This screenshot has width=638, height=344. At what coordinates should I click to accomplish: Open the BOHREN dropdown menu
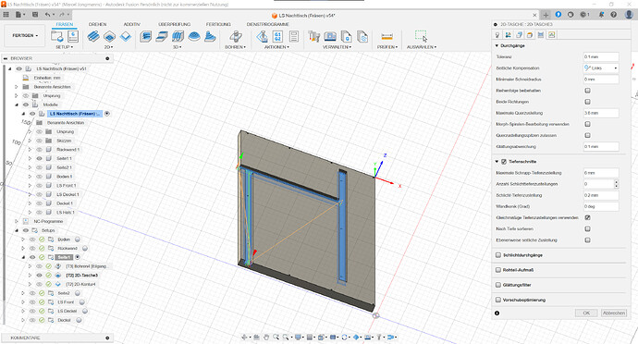[235, 47]
